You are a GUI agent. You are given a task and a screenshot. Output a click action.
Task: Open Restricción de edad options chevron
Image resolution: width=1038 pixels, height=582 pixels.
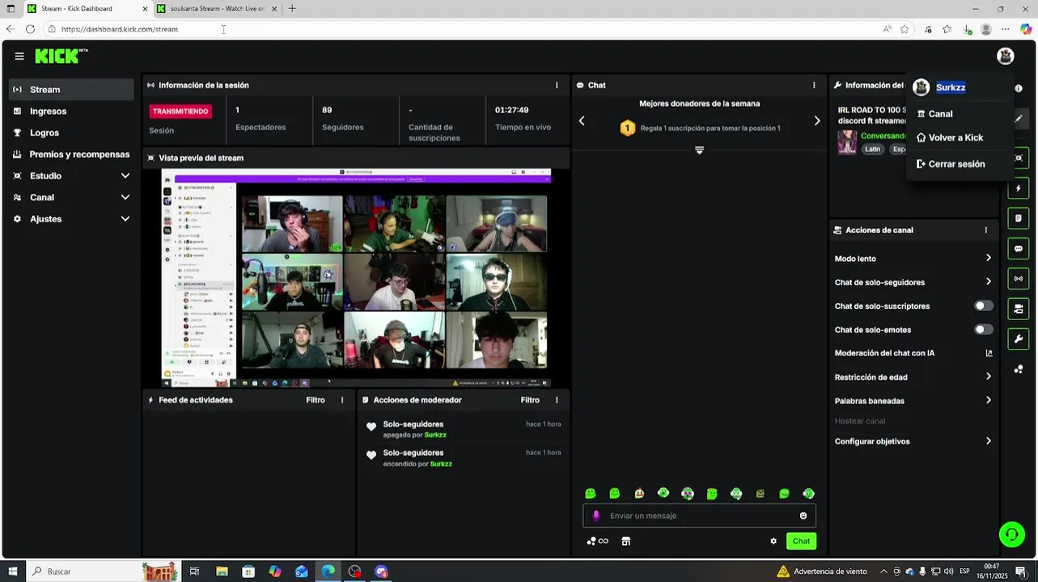(989, 377)
